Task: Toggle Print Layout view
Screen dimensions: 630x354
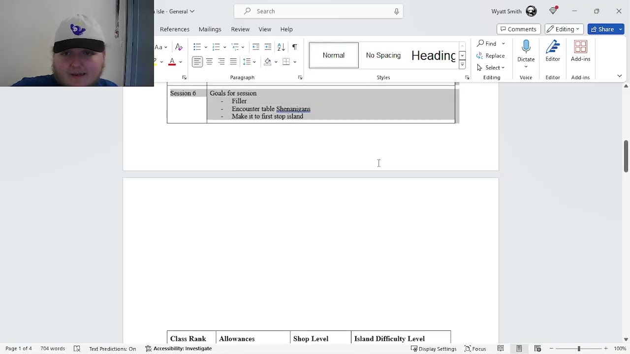Action: (x=519, y=349)
